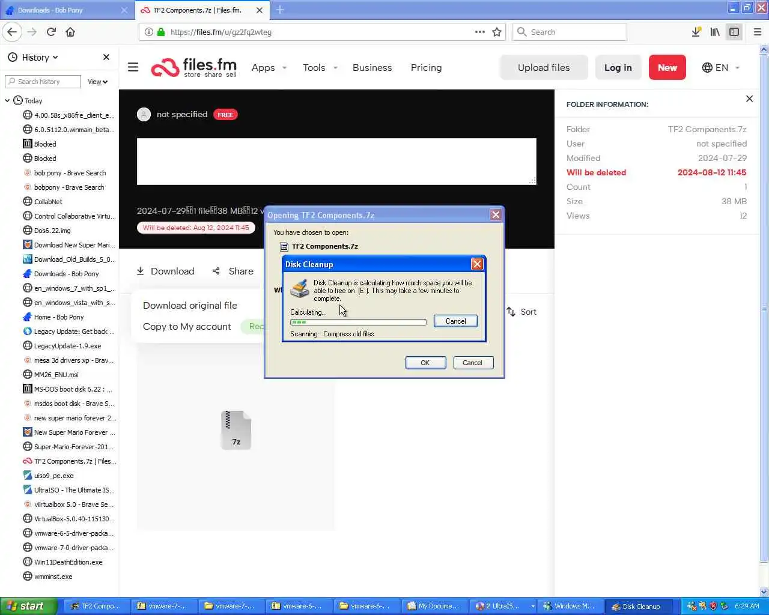The width and height of the screenshot is (769, 615).
Task: Expand the Tools menu dropdown
Action: click(320, 67)
